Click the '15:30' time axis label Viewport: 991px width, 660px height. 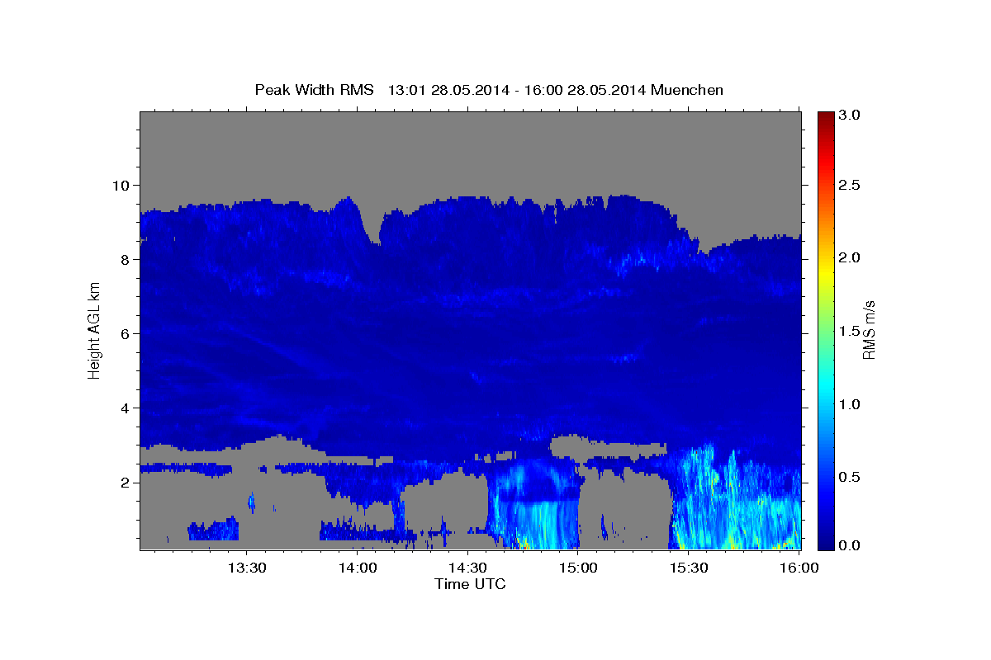[x=688, y=568]
